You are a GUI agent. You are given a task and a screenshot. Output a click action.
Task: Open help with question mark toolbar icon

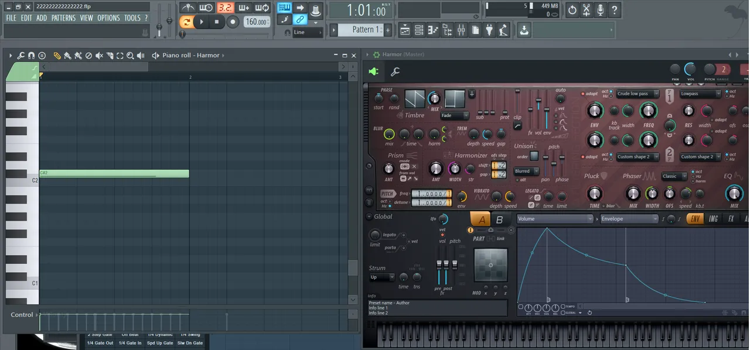tap(614, 10)
